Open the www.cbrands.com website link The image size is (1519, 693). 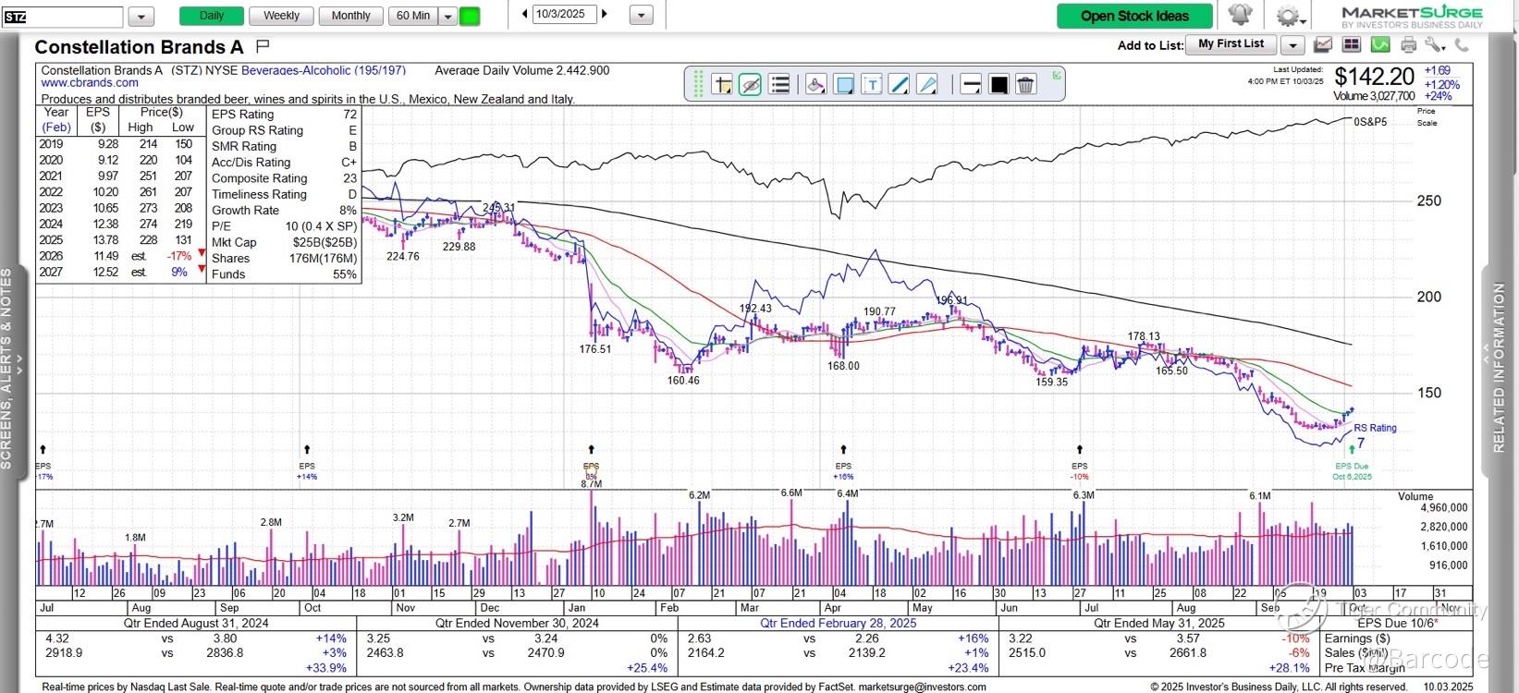click(x=90, y=83)
